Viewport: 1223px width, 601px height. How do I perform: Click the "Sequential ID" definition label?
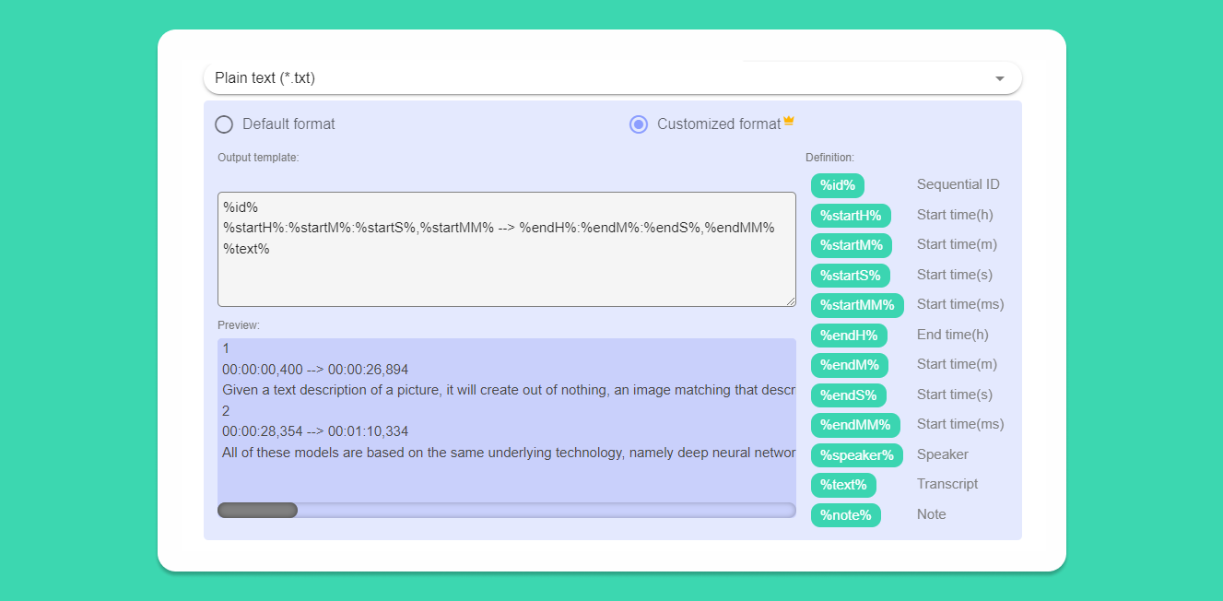coord(958,184)
